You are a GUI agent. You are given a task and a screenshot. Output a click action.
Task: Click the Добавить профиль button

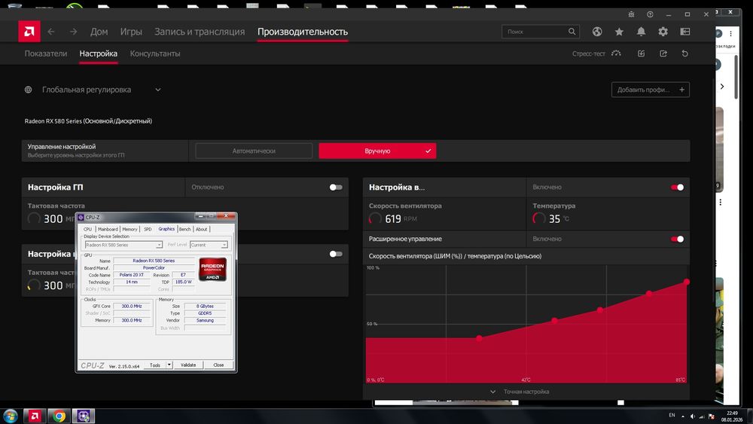point(651,90)
